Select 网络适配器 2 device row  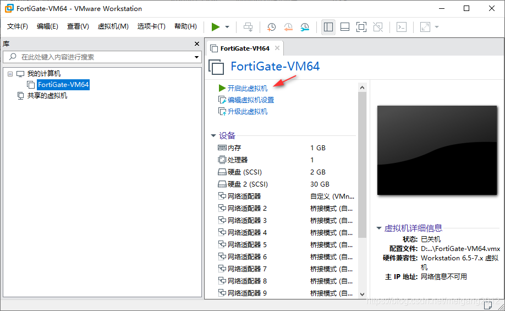click(287, 209)
